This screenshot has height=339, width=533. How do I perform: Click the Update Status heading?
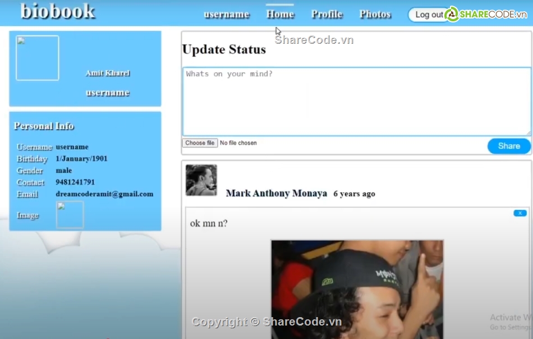(x=224, y=49)
